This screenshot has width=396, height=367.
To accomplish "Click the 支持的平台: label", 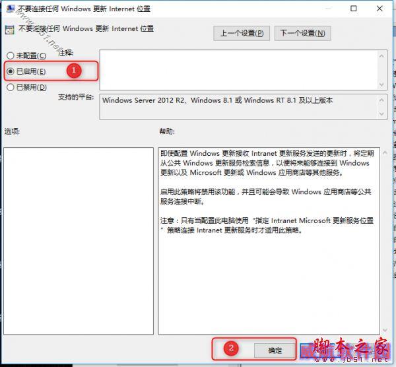I will point(76,97).
